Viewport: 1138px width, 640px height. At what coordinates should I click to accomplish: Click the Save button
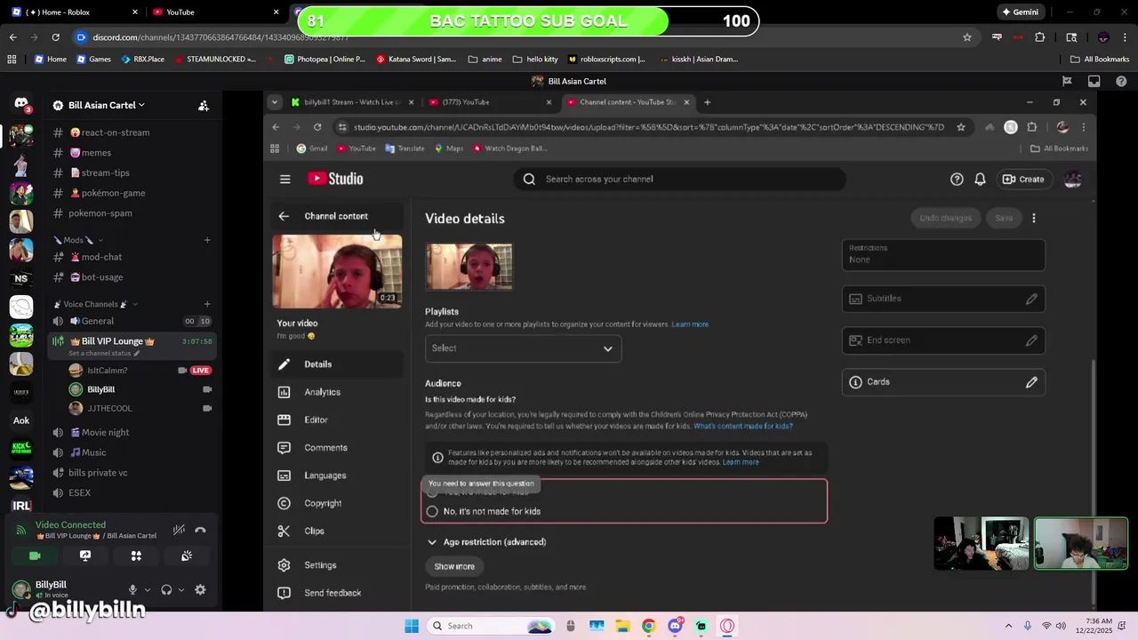click(x=1004, y=218)
